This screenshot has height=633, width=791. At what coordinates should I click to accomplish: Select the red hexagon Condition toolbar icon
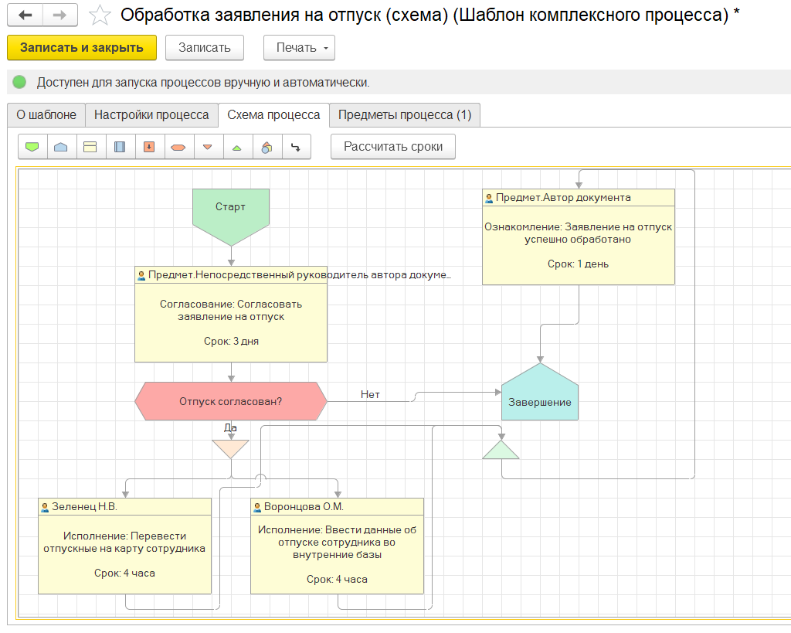pos(178,147)
